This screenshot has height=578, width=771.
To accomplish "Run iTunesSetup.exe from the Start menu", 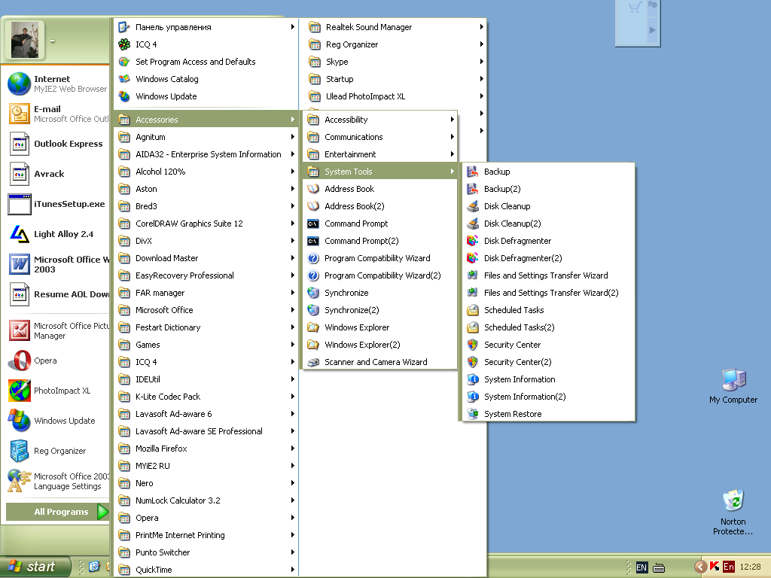I will 57,204.
